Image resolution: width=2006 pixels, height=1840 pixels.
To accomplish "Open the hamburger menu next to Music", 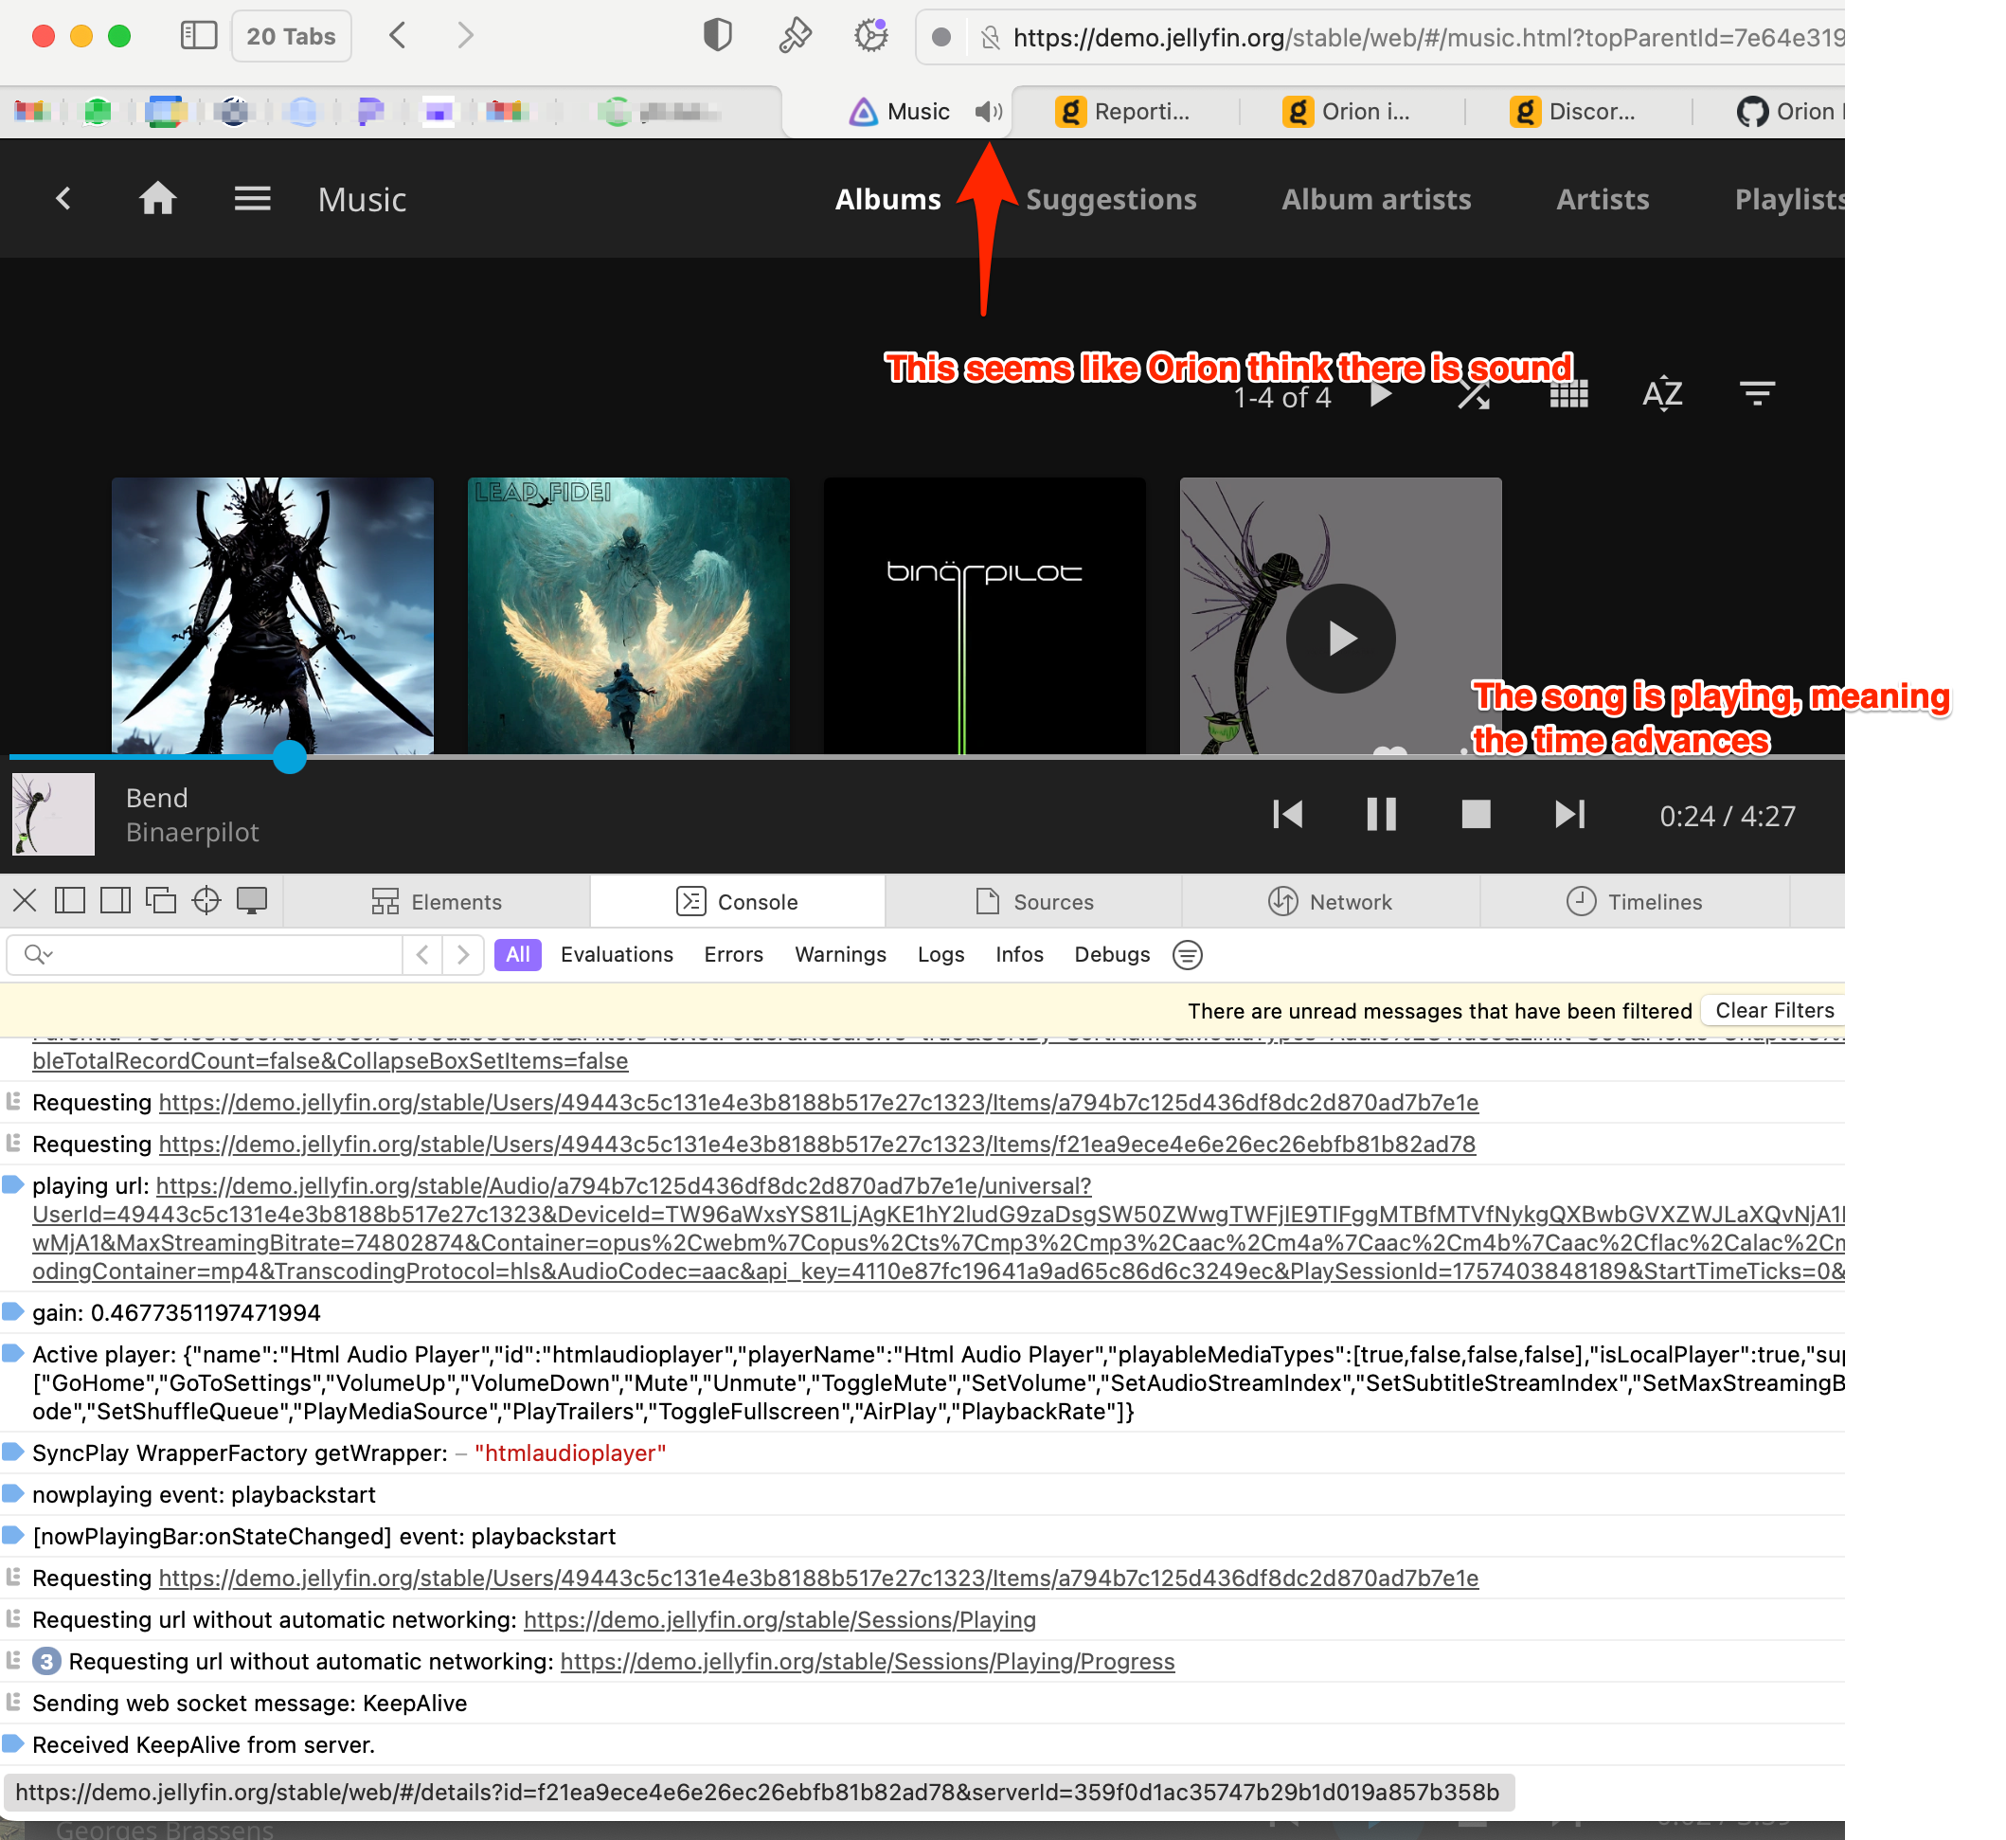I will click(252, 199).
